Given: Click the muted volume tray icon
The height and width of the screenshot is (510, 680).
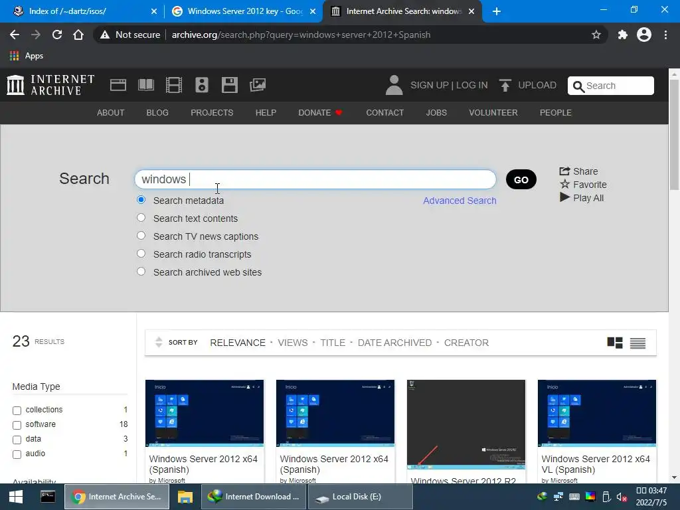Looking at the screenshot, I should 622,497.
